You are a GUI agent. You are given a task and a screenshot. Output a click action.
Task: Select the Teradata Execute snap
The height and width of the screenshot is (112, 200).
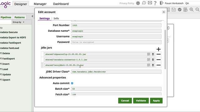[9, 32]
